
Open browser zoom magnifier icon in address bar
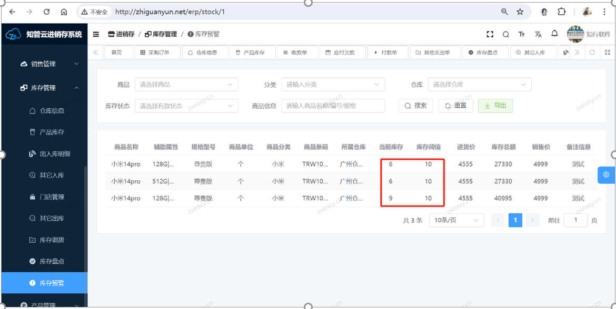(504, 12)
